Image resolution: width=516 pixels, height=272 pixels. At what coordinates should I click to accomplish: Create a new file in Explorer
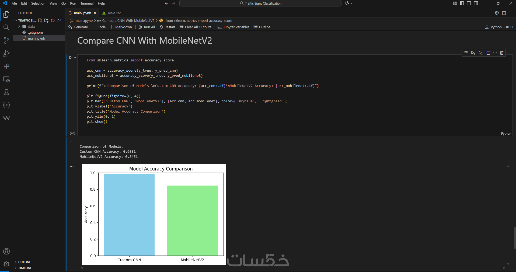(x=40, y=20)
